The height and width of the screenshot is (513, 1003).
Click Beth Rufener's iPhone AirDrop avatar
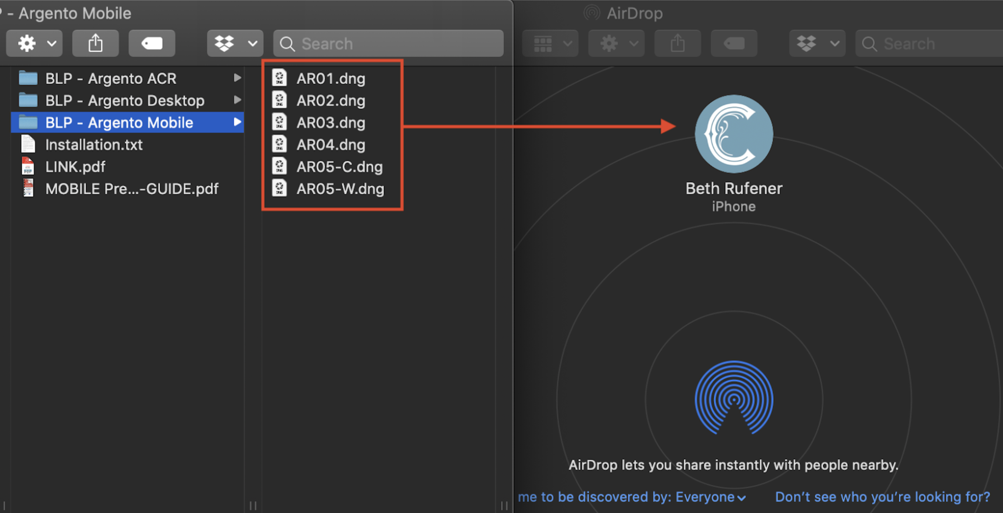tap(734, 134)
